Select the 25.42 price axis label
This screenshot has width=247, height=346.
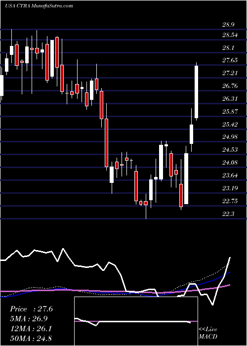coord(231,125)
